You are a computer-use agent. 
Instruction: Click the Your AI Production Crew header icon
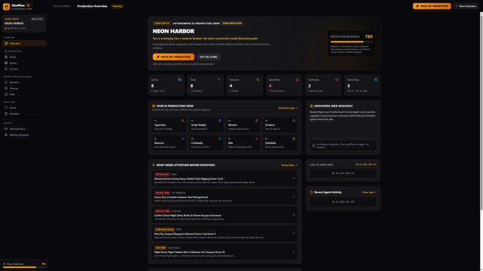tap(153, 106)
